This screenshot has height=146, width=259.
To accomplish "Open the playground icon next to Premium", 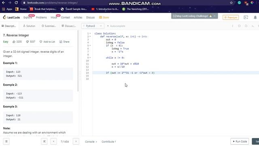I will coord(246,17).
